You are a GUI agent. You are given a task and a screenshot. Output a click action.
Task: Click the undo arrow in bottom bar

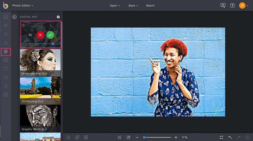click(x=230, y=137)
